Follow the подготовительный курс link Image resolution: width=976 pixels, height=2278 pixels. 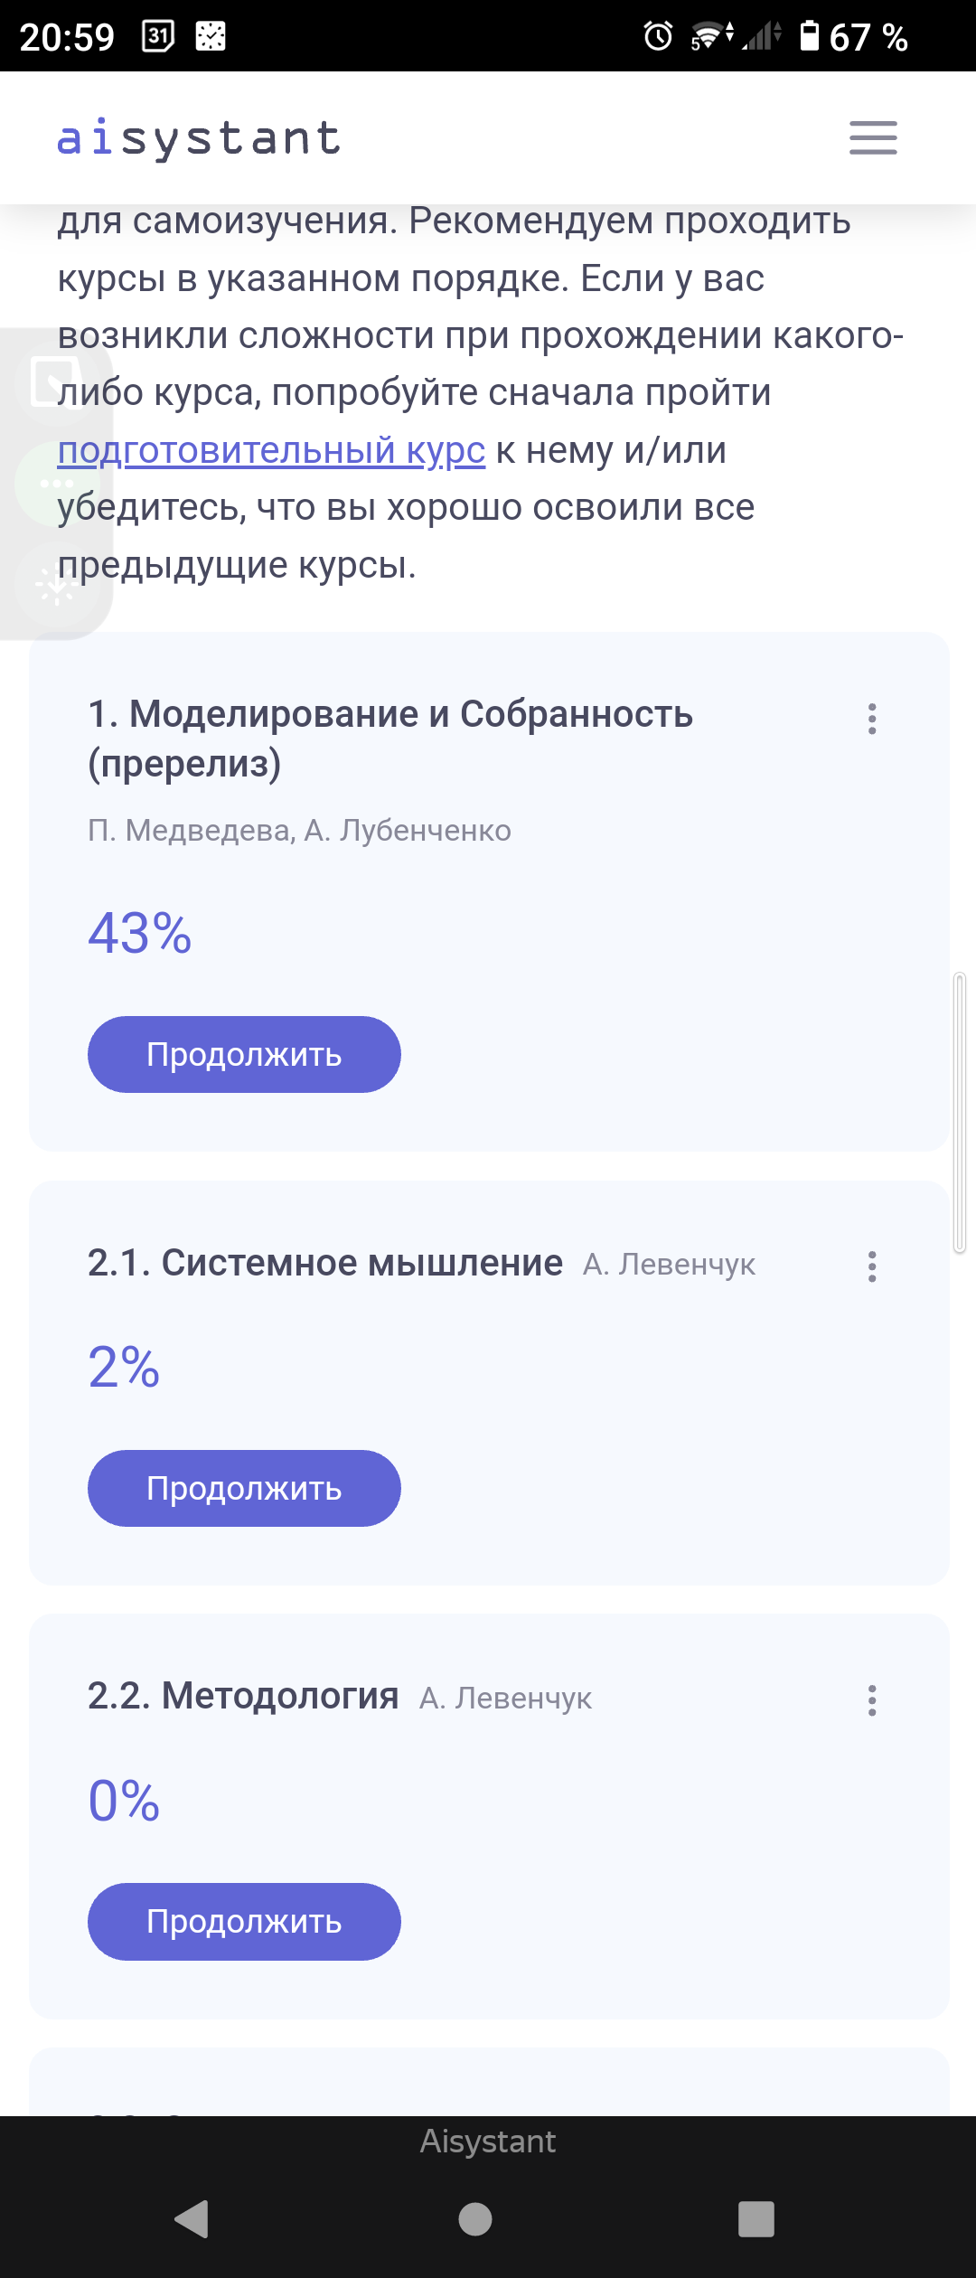(x=271, y=450)
